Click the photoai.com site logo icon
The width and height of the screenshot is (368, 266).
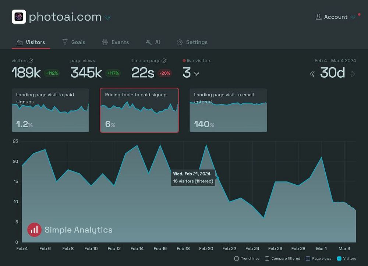tap(19, 17)
